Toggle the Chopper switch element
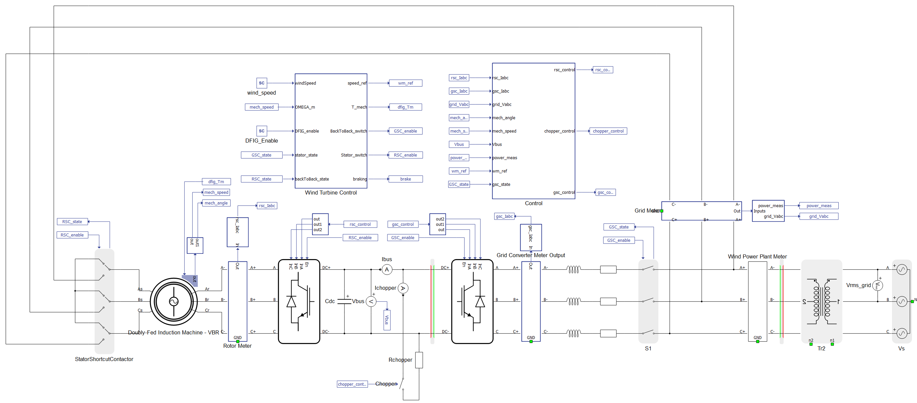917x403 pixels. pyautogui.click(x=402, y=383)
